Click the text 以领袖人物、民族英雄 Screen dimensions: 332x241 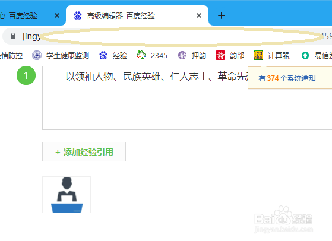tap(113, 77)
